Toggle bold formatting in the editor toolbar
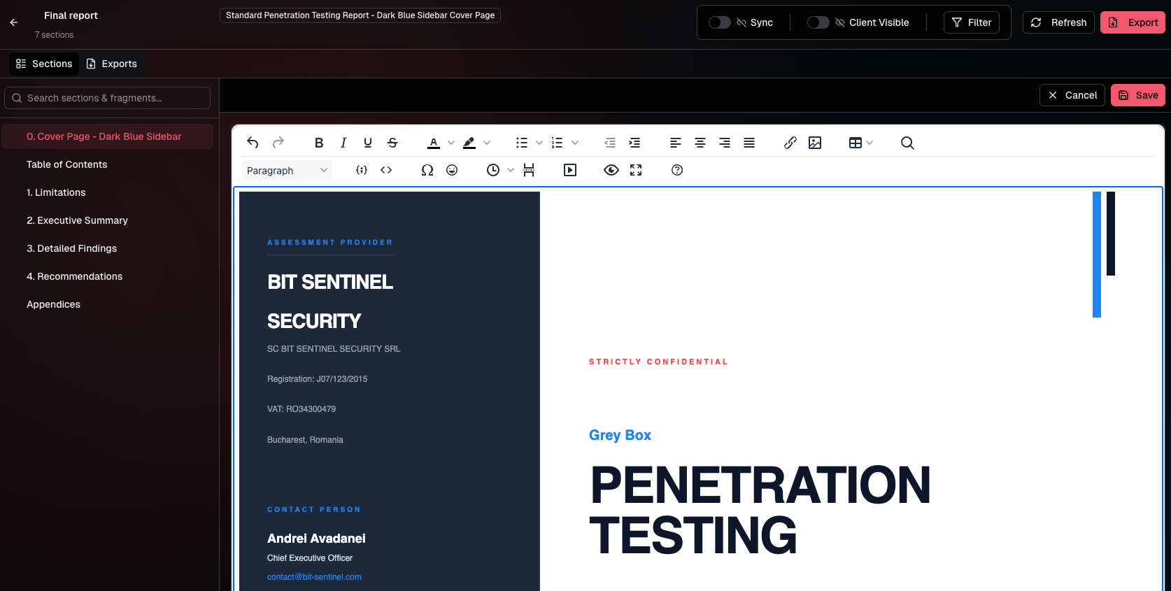Screen dimensions: 1171x591 coord(319,143)
